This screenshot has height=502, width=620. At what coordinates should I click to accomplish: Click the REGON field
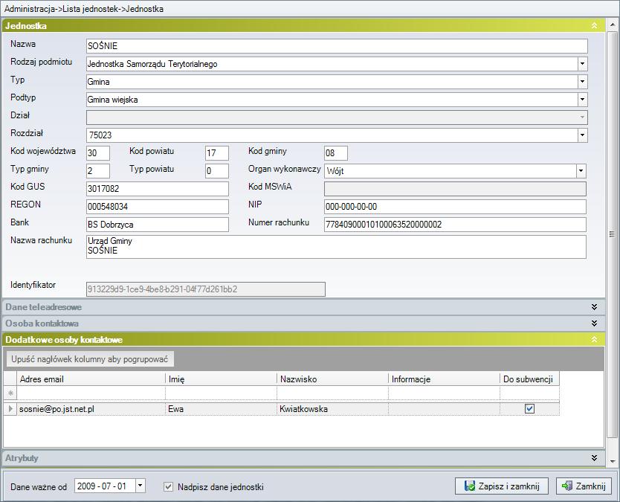point(158,207)
